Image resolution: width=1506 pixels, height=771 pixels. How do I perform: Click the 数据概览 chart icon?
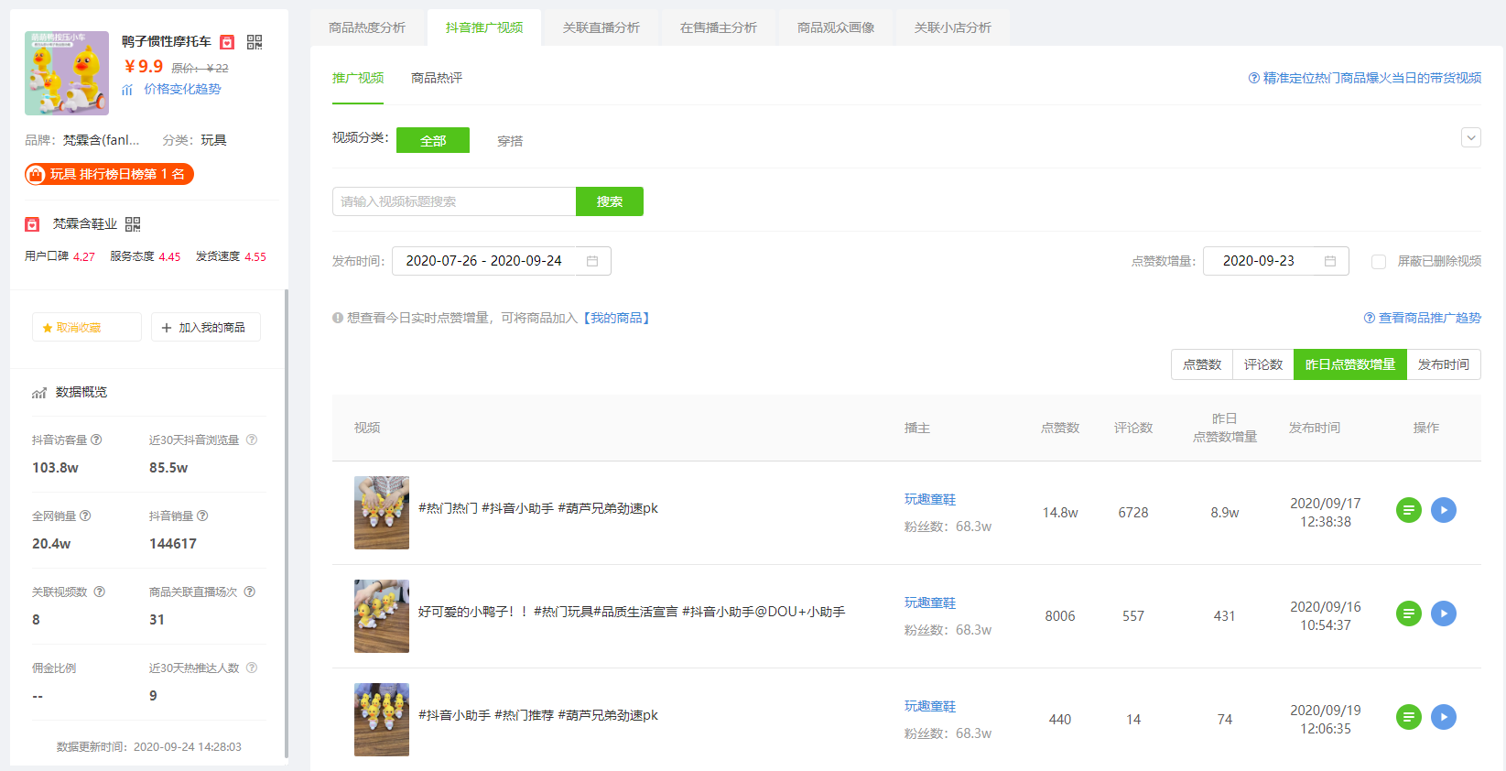[x=39, y=393]
